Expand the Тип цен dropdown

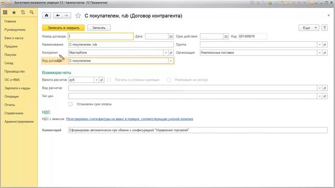point(320,96)
